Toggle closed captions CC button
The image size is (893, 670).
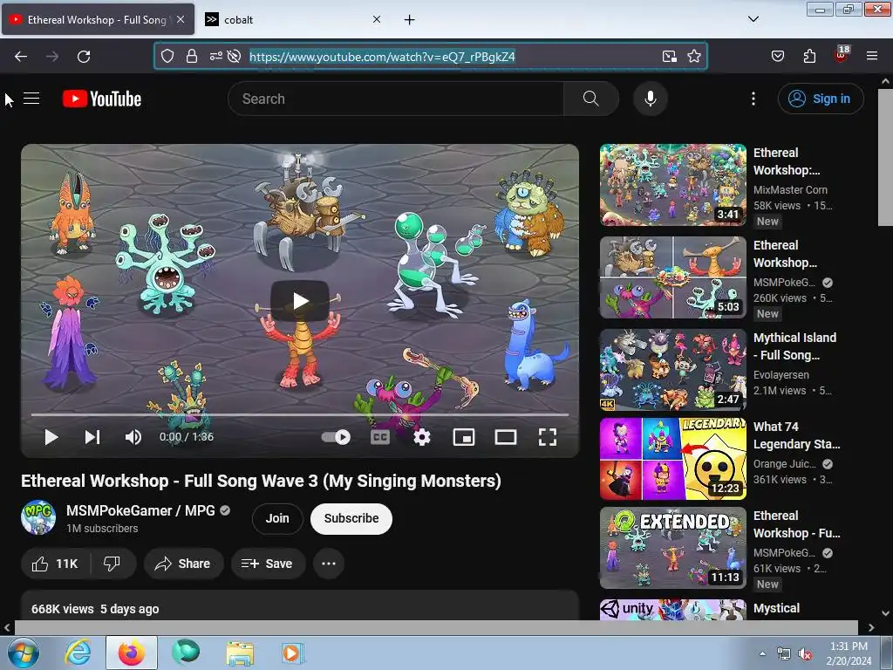(380, 437)
